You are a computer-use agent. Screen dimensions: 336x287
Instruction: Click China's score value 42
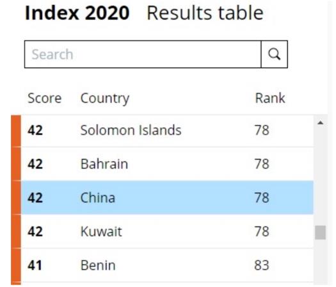coord(35,198)
